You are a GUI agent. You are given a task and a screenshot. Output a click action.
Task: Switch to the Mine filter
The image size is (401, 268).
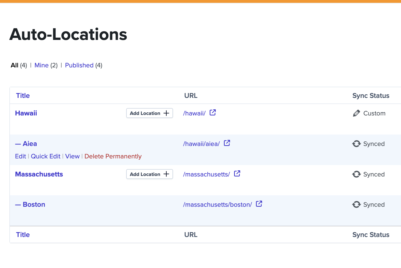(x=41, y=65)
